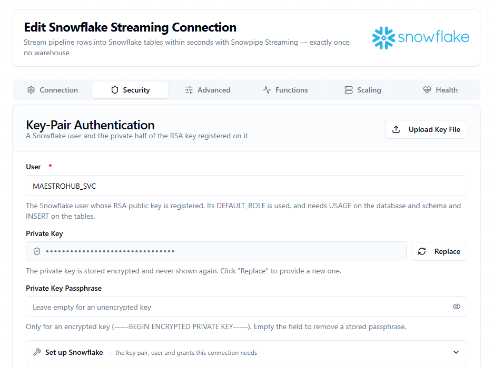This screenshot has height=368, width=493.
Task: Open the Connection tab
Action: [53, 90]
